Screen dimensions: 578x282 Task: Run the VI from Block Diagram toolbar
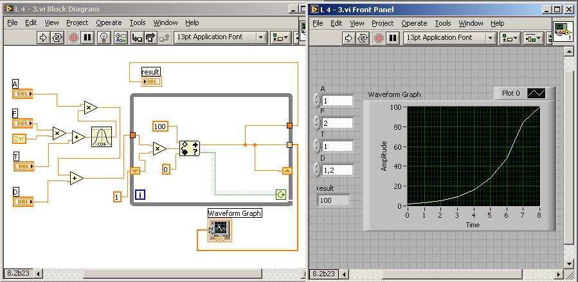[44, 37]
